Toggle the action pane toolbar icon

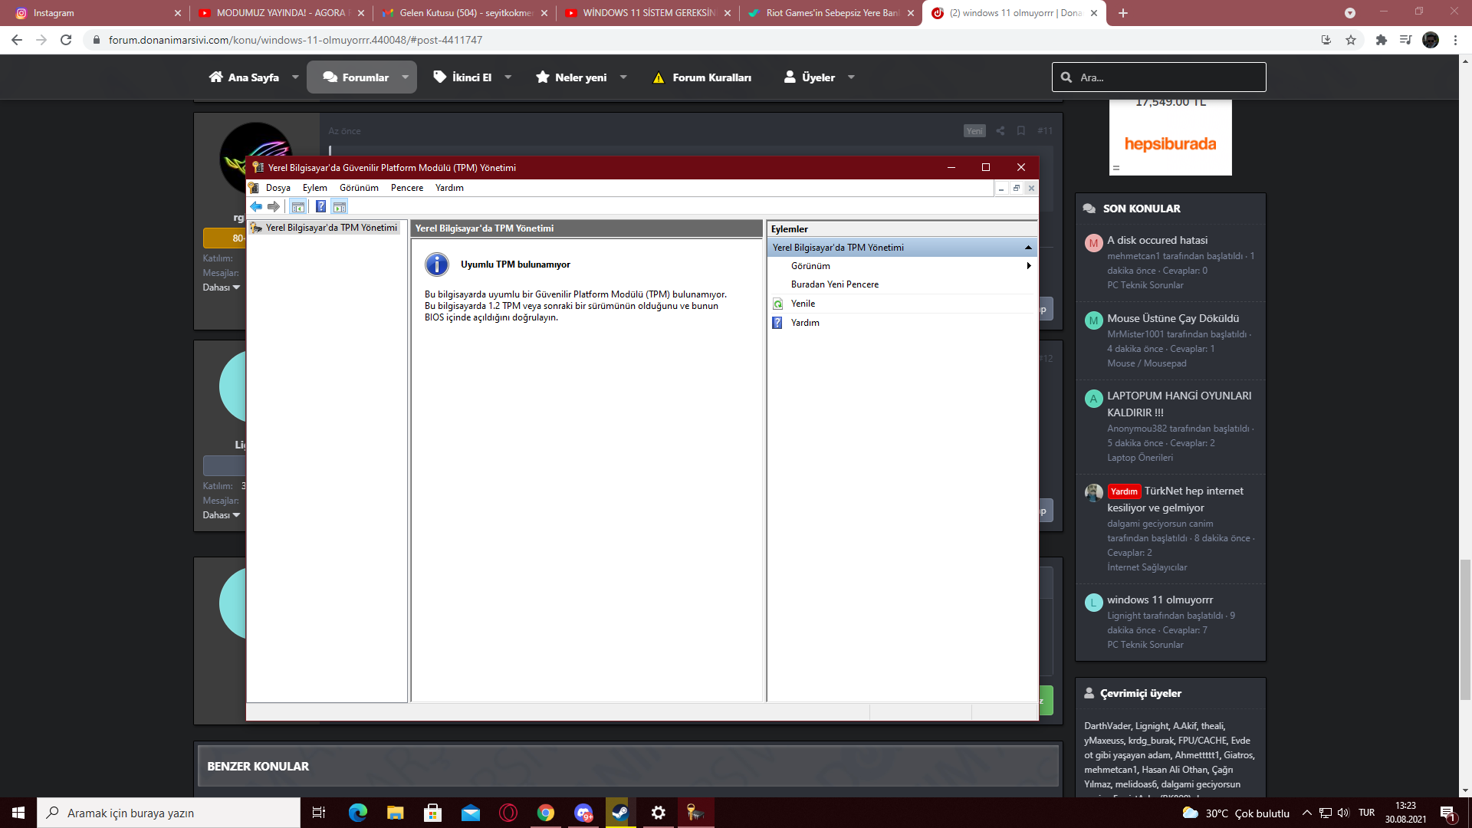[340, 206]
